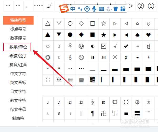The height and width of the screenshot is (132, 158).
Task: Select the 韩文字符 category
Action: coord(18,100)
